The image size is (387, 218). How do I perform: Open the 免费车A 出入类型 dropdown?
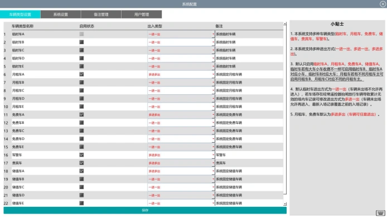(213, 114)
